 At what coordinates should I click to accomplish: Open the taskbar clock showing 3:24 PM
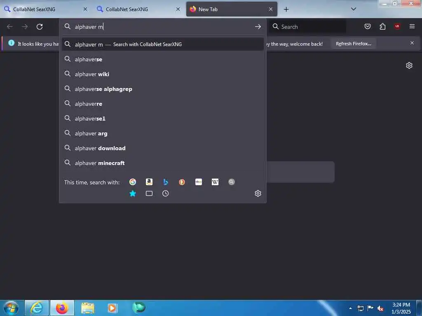[x=401, y=308]
